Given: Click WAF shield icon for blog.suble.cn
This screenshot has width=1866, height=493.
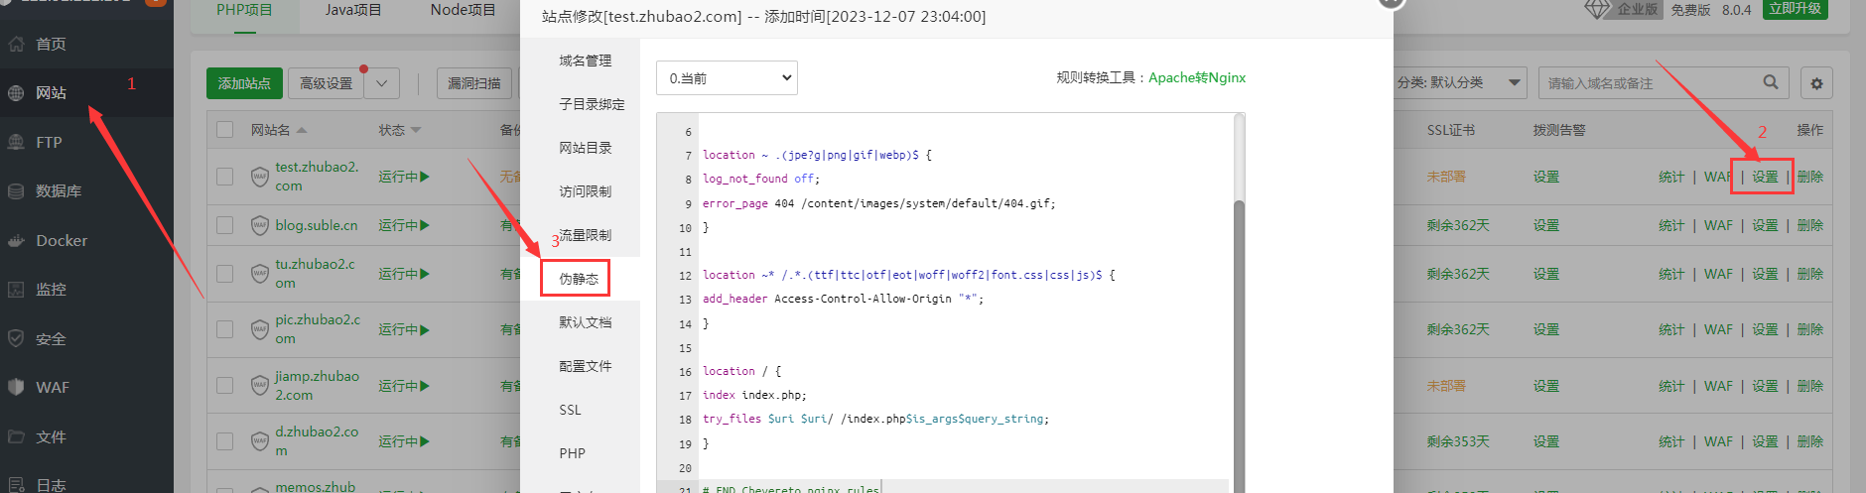Looking at the screenshot, I should click(260, 225).
